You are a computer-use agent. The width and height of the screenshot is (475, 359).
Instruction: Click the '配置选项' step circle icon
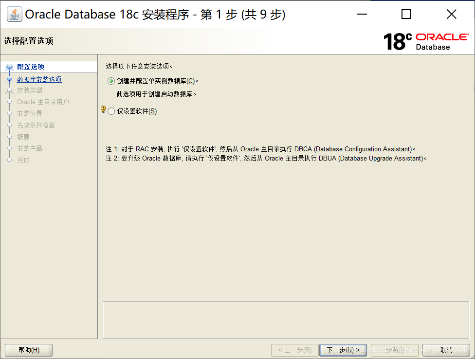[x=9, y=67]
